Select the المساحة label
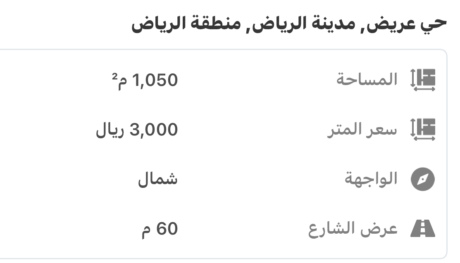 pyautogui.click(x=367, y=79)
